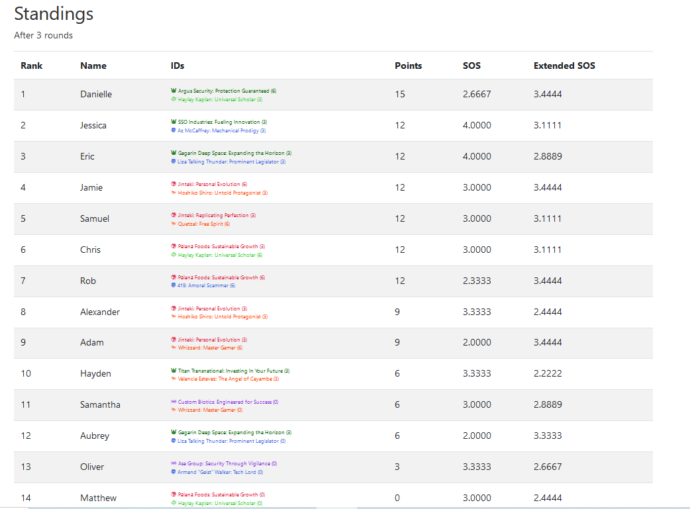Select player name Samuel

[95, 218]
